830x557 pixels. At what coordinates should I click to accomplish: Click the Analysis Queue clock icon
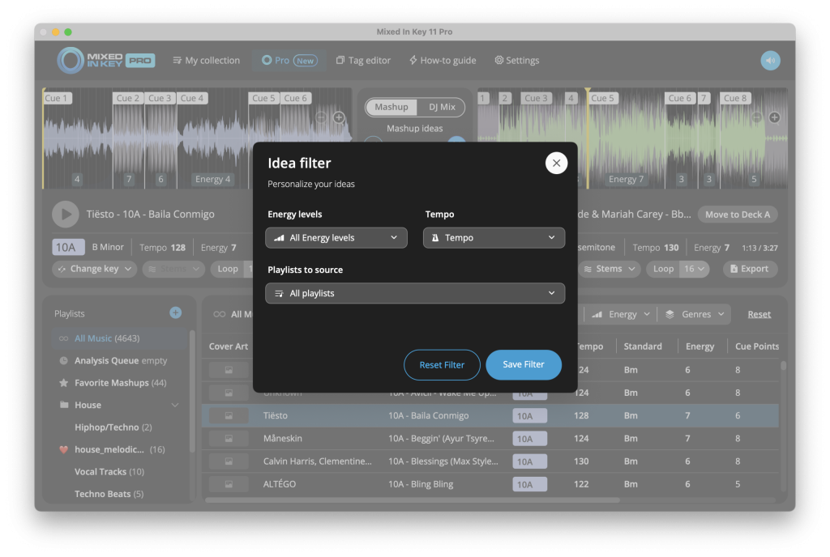pos(64,361)
